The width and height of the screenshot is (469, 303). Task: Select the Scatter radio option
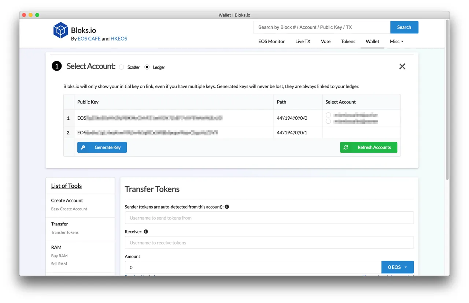point(122,67)
